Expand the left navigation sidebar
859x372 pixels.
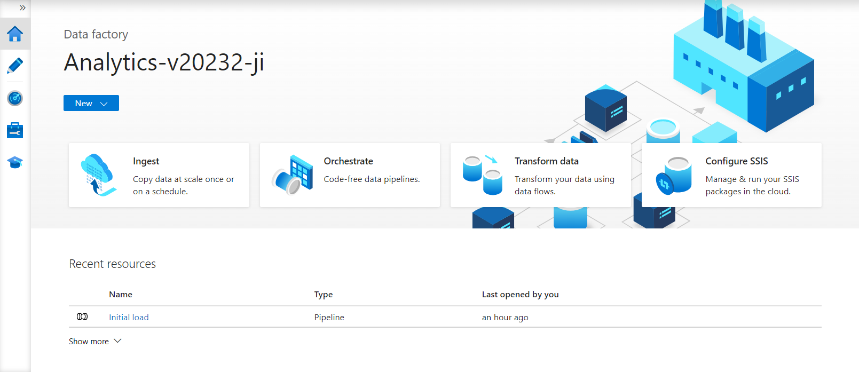pyautogui.click(x=22, y=8)
